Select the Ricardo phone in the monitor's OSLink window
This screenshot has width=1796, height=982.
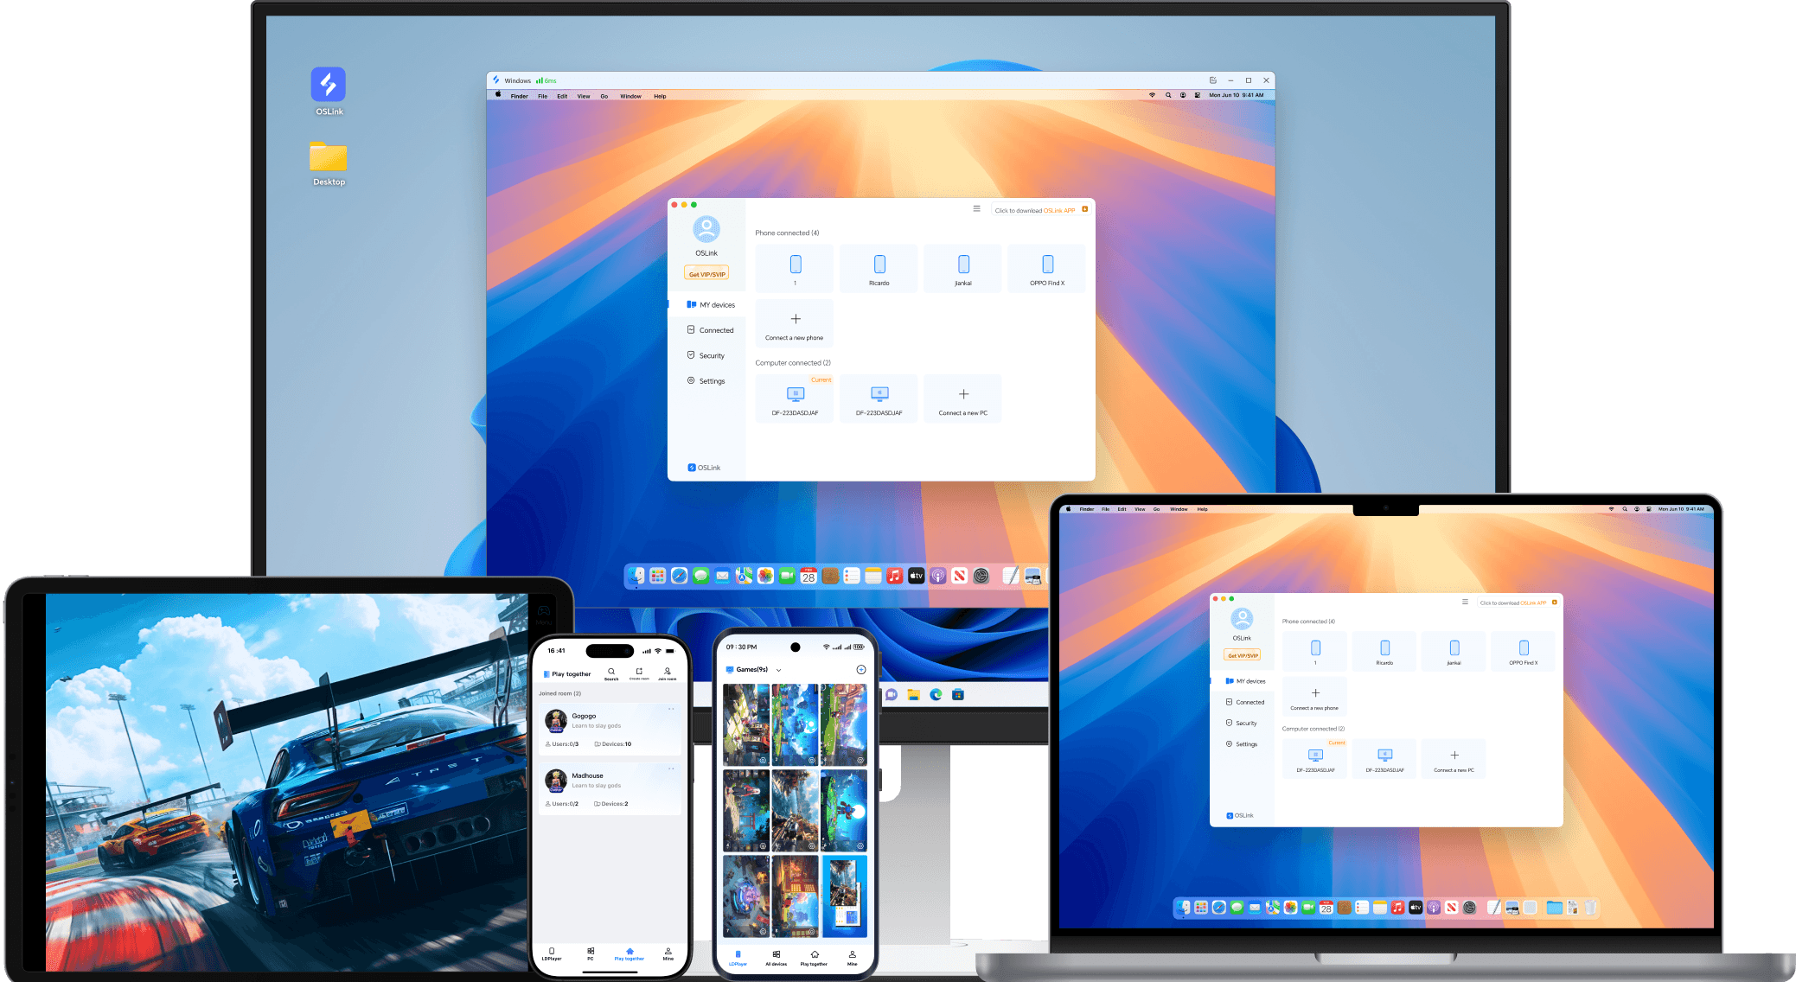(x=879, y=269)
